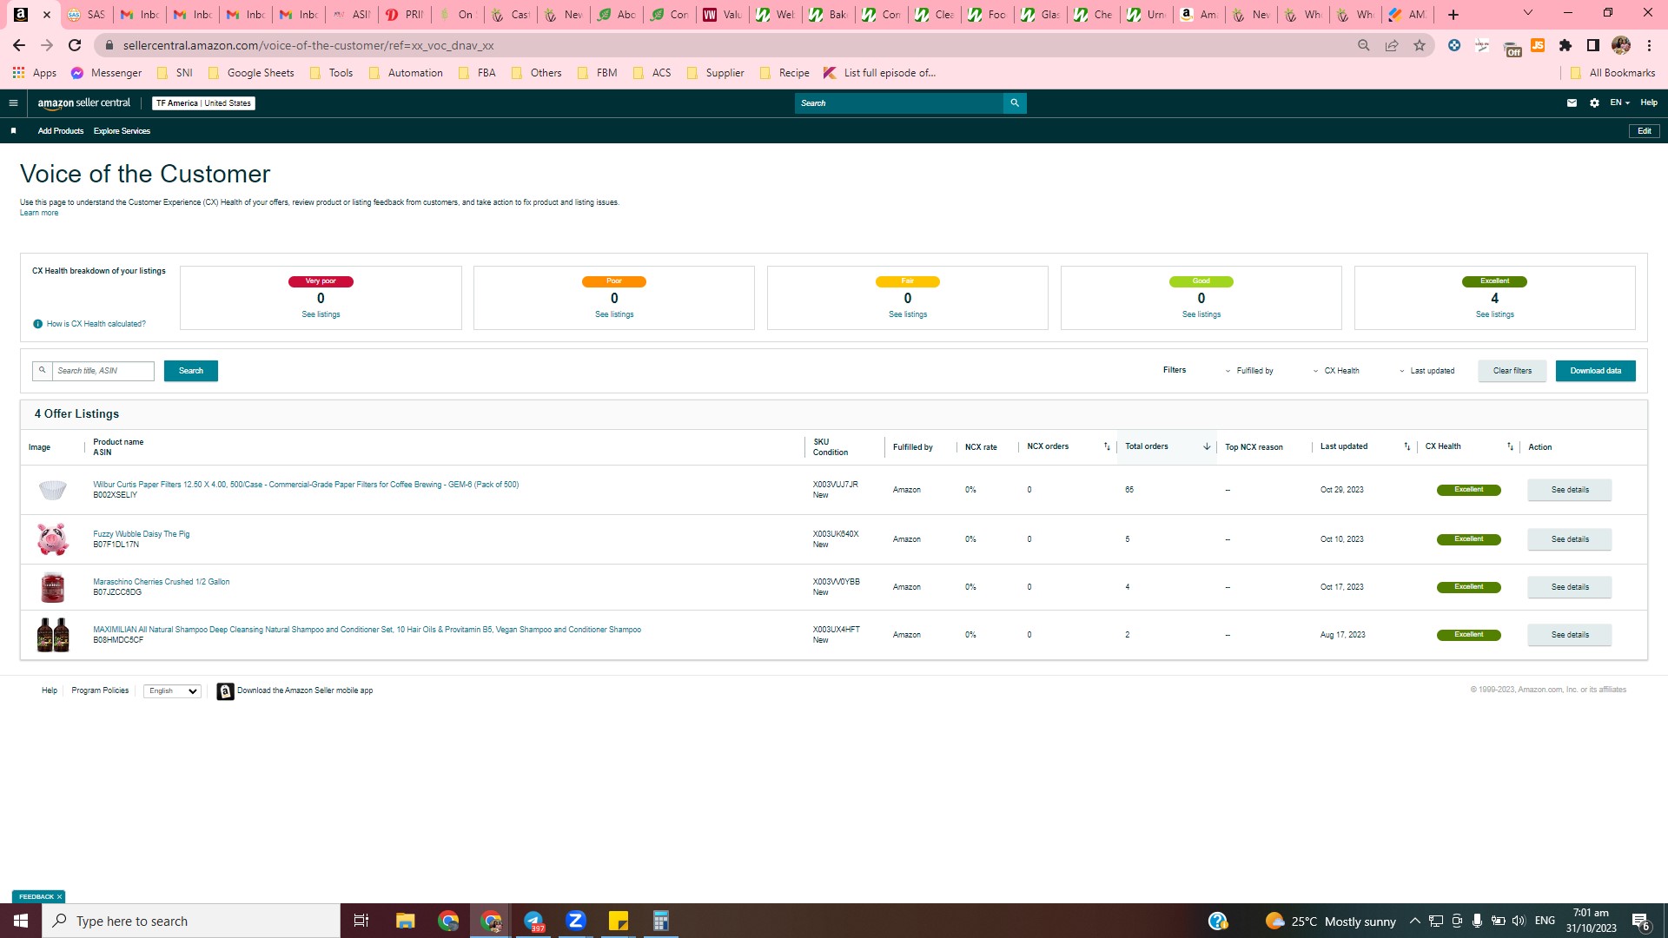Click the magnifier search button in header

[x=1015, y=103]
